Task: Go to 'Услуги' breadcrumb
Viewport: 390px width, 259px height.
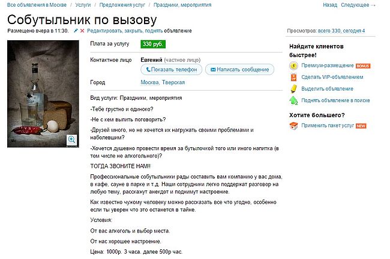Action: 83,5
